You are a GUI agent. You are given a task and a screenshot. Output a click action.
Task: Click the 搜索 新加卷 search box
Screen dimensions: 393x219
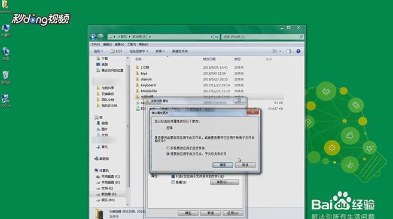click(x=262, y=37)
